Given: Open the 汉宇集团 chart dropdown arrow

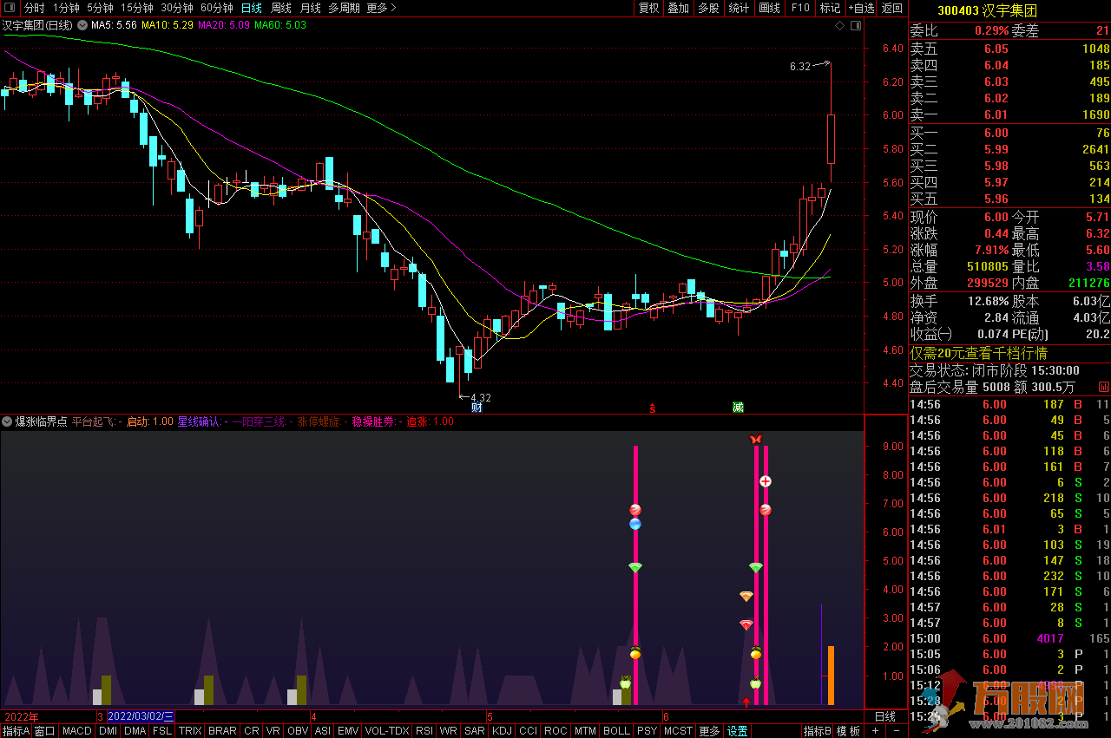Looking at the screenshot, I should point(82,25).
